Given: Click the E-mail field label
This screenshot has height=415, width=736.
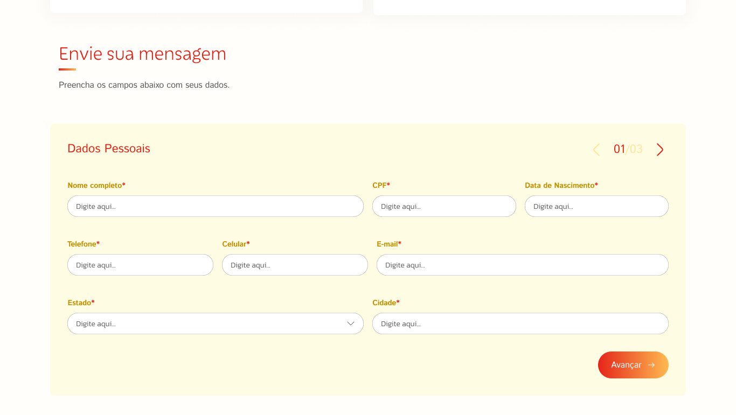Looking at the screenshot, I should (x=388, y=244).
